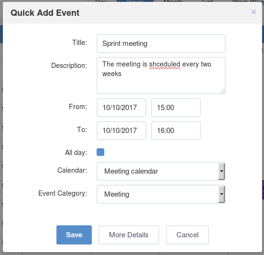The width and height of the screenshot is (264, 255).
Task: Cancel adding the event
Action: (187, 235)
